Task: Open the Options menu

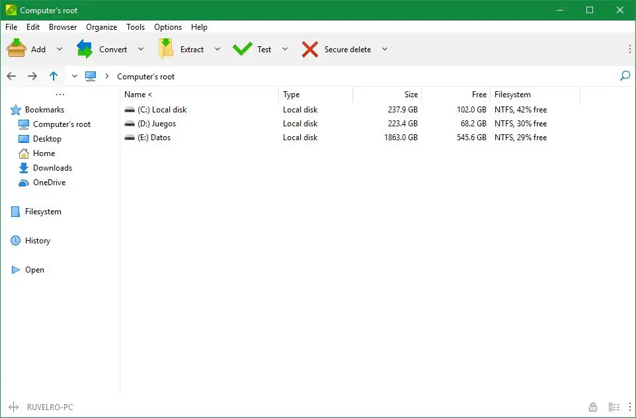Action: click(168, 26)
